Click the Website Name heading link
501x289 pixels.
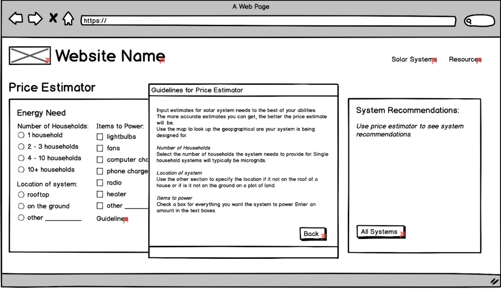[110, 56]
